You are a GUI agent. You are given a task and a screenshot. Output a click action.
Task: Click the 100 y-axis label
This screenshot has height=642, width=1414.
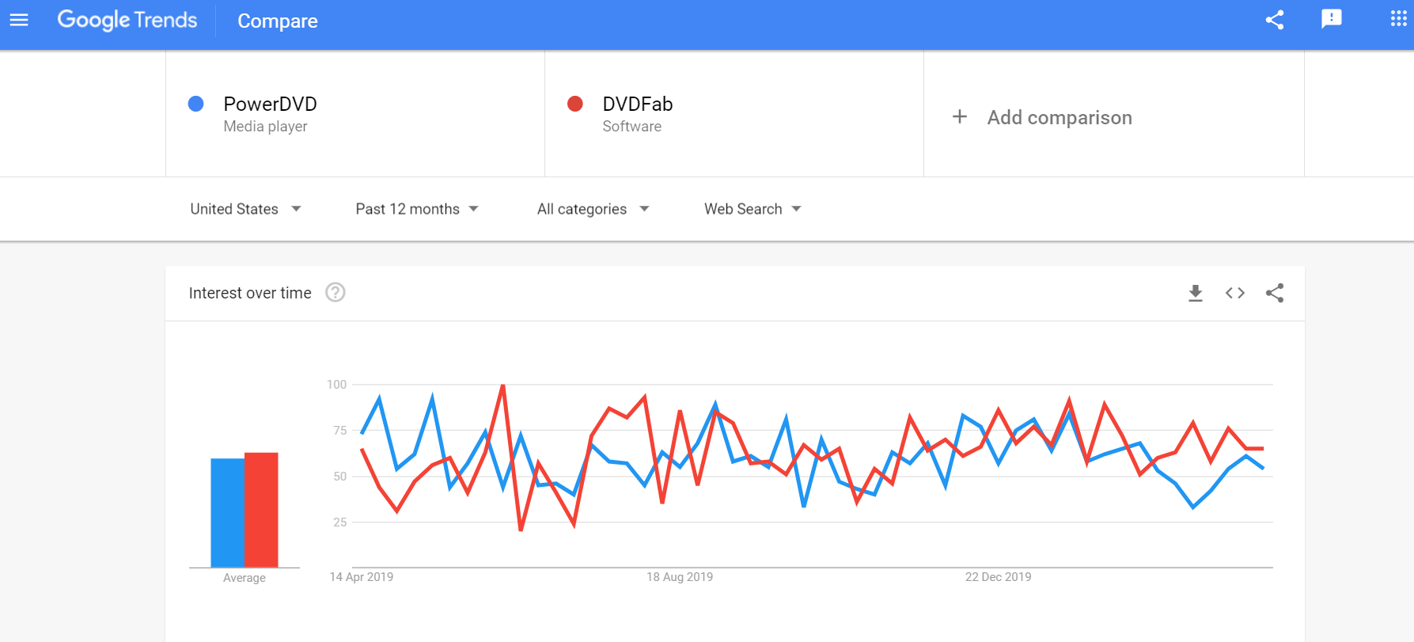tap(337, 385)
